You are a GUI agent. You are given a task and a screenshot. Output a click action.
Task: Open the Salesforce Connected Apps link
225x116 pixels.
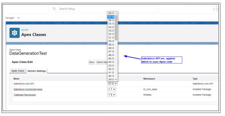(x=28, y=89)
